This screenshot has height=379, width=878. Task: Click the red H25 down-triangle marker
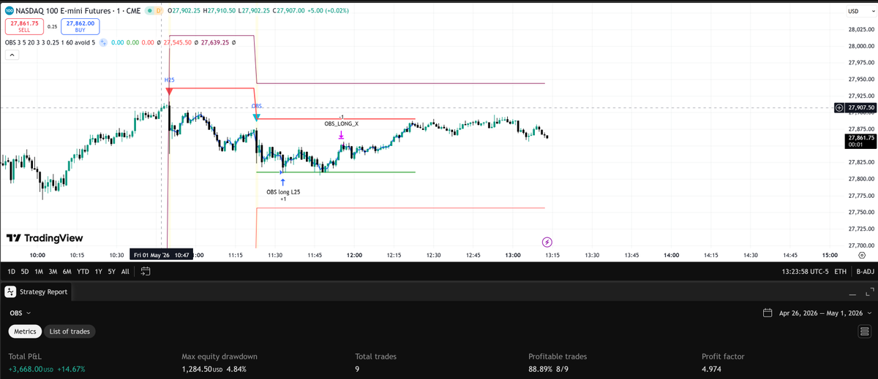click(169, 91)
